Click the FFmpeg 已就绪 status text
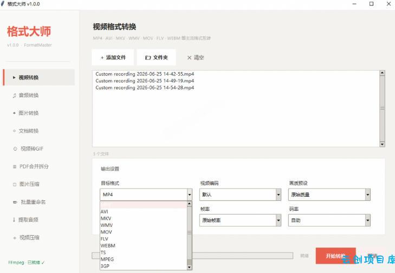This screenshot has width=395, height=273. pos(27,262)
